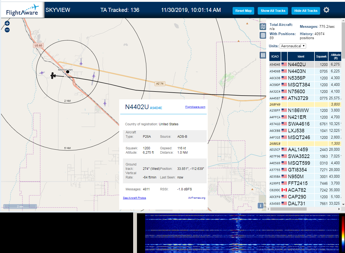
Task: Open the settings gear
Action: click(x=326, y=10)
